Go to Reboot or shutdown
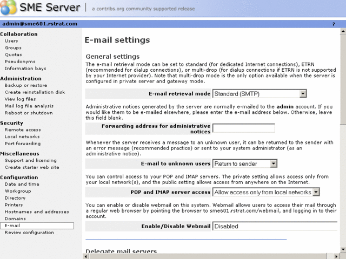 [x=29, y=113]
